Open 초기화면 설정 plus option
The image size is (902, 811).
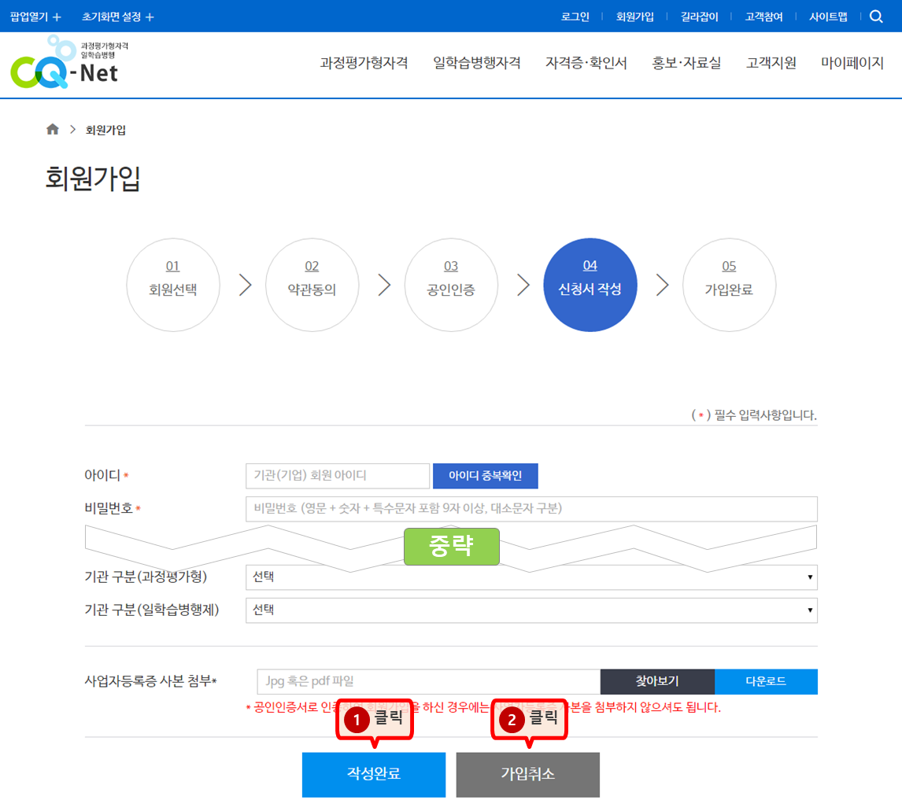pos(118,17)
